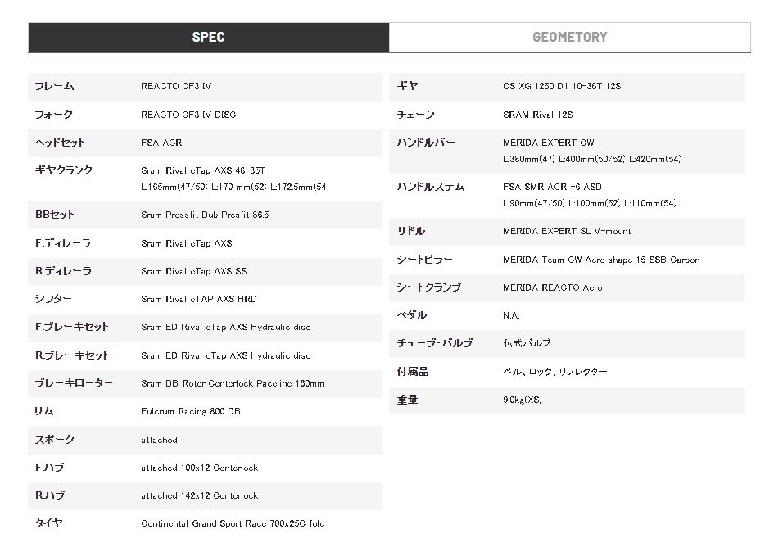Select attached 100x12 Centerlock value
Image resolution: width=774 pixels, height=543 pixels.
click(x=199, y=468)
